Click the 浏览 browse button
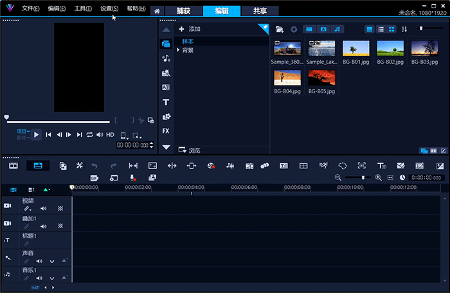 pos(190,150)
